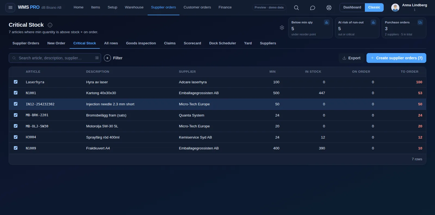Click Anna Lindberg's avatar picture

coord(395,8)
